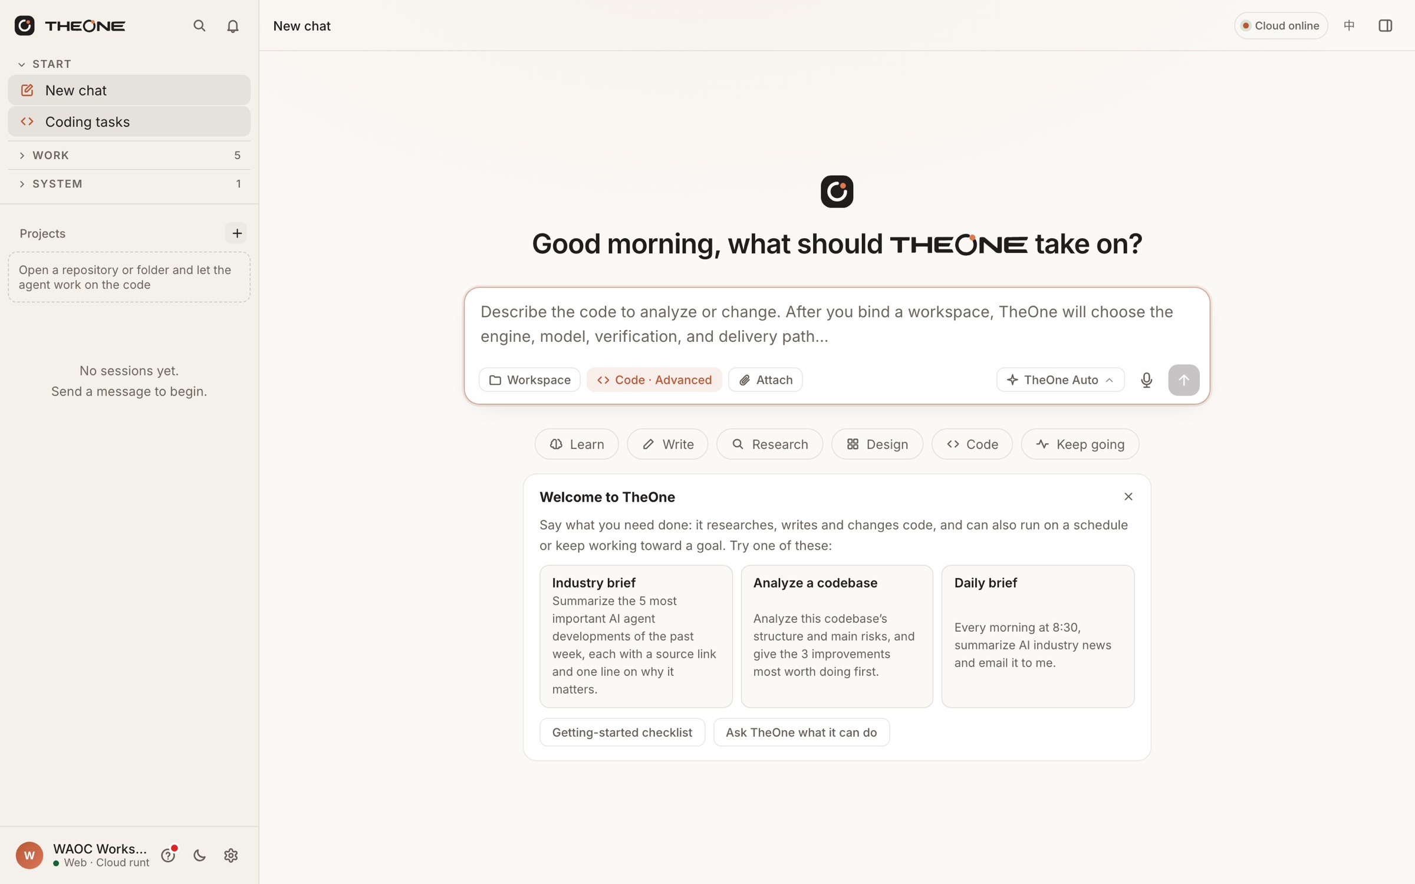Focus the message input field
The image size is (1415, 884).
point(837,324)
